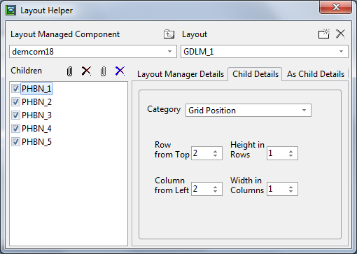Increase Row from Top spinner value

point(215,151)
